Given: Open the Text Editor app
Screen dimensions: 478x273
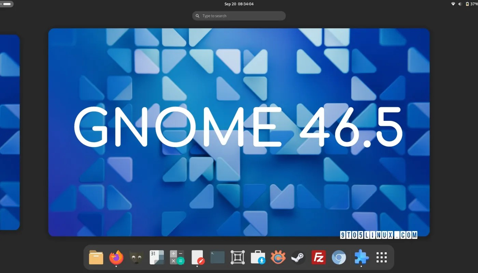Looking at the screenshot, I should pos(197,257).
